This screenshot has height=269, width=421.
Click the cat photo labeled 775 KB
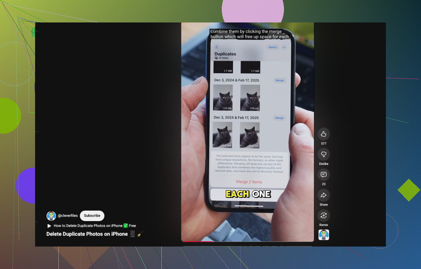click(x=250, y=98)
